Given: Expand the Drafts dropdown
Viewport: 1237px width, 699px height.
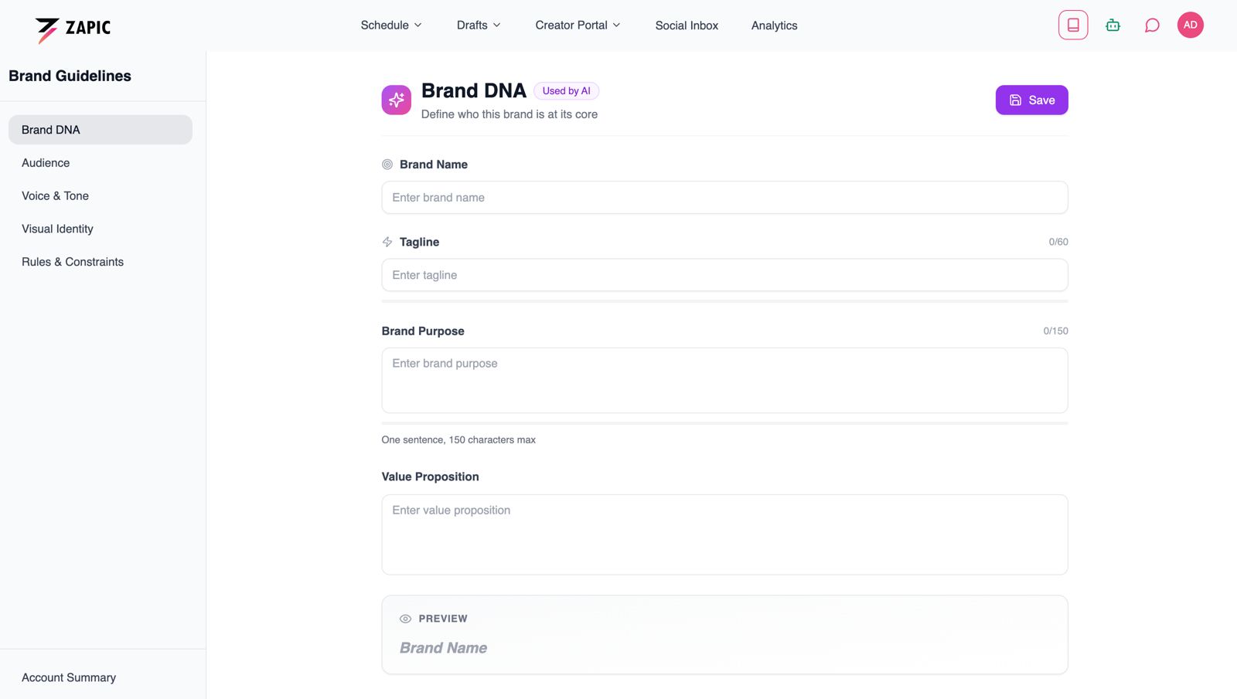Looking at the screenshot, I should coord(478,25).
